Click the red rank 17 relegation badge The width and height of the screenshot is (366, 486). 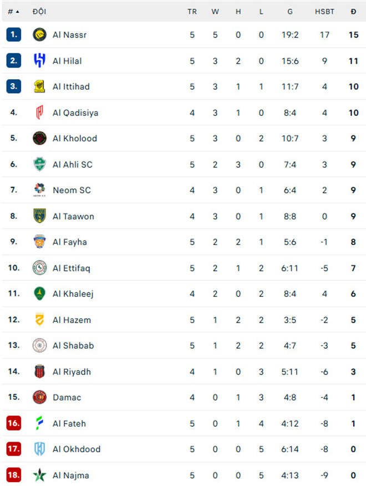coord(14,449)
